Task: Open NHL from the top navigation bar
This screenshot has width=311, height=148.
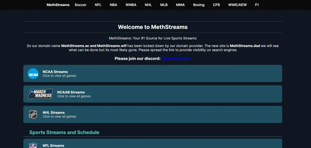Action: tap(148, 5)
